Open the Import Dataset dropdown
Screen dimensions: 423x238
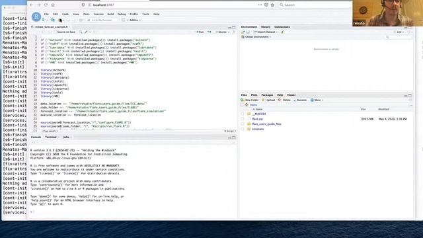266,32
